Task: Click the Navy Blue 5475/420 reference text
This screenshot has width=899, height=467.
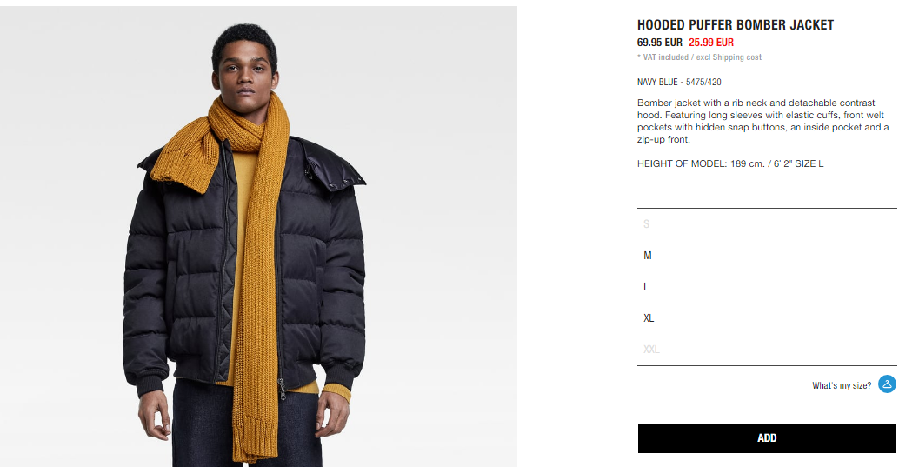Action: pyautogui.click(x=679, y=82)
